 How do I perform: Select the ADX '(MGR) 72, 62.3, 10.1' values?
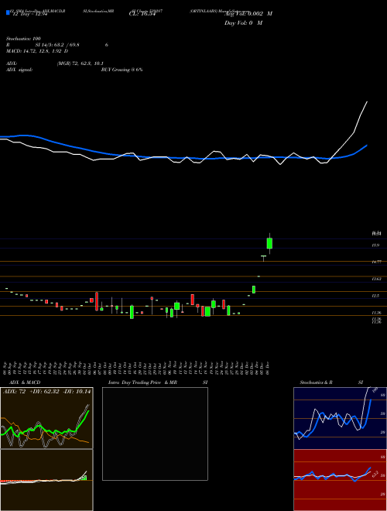(x=80, y=63)
